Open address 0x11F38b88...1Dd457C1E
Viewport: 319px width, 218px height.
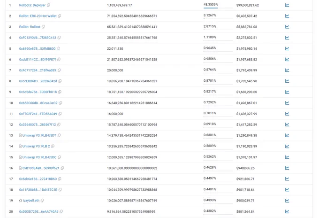38,190
